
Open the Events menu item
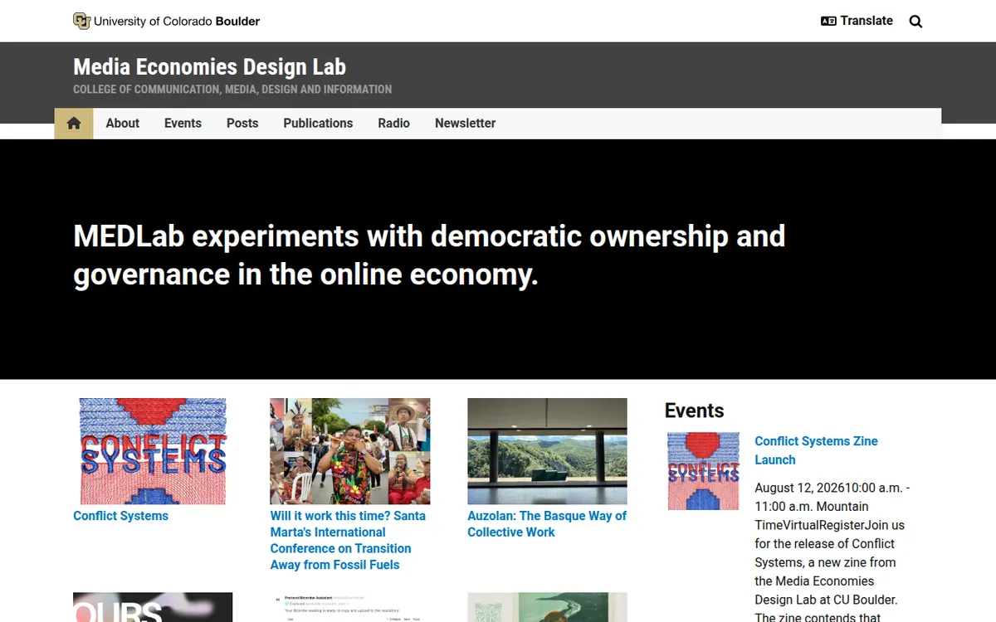pos(183,123)
